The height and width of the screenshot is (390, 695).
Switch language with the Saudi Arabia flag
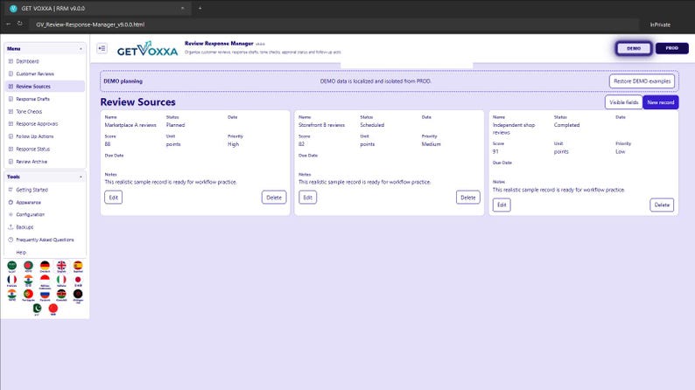pos(12,266)
